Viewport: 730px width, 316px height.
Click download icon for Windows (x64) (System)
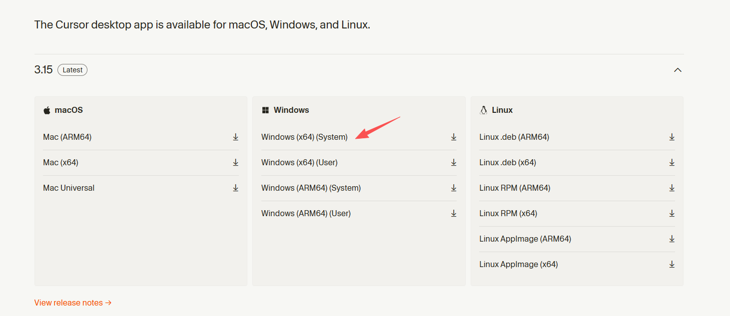[x=454, y=137]
